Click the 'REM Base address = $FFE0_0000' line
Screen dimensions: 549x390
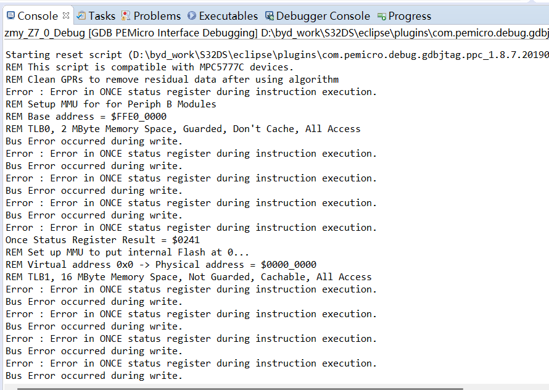[x=86, y=117]
